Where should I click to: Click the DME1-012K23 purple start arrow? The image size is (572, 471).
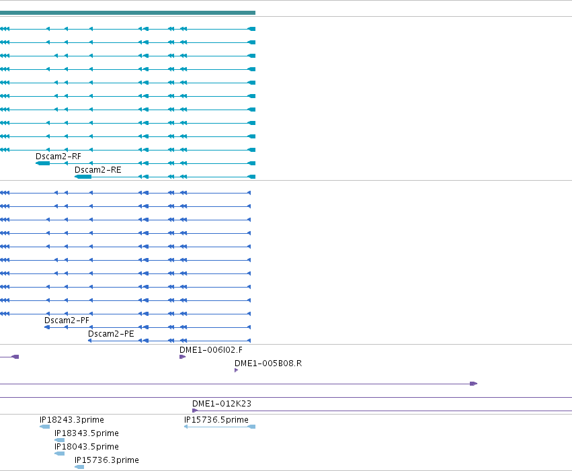pos(195,411)
